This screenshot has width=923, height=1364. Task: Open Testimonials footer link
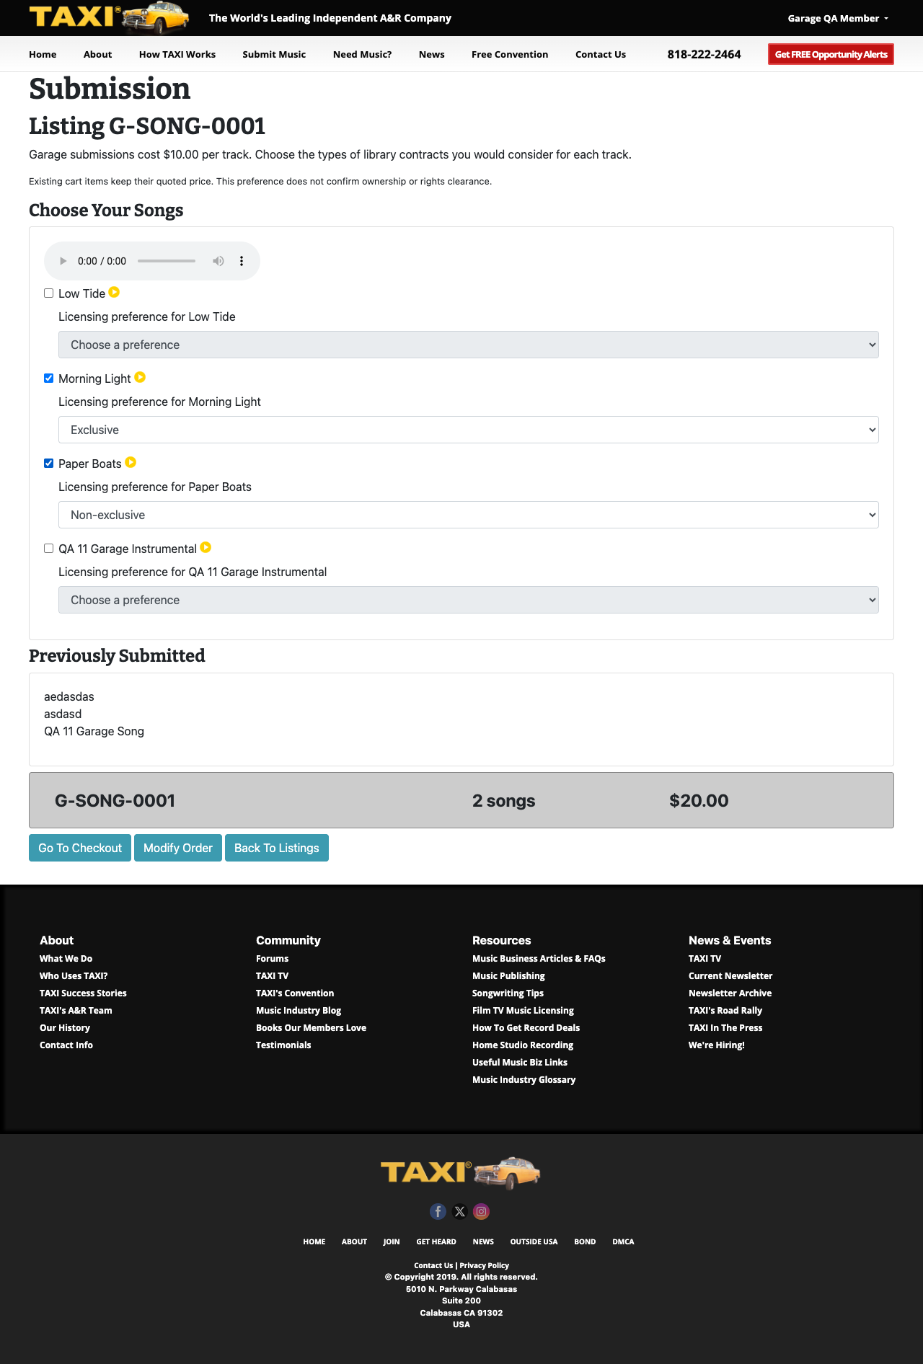click(283, 1045)
